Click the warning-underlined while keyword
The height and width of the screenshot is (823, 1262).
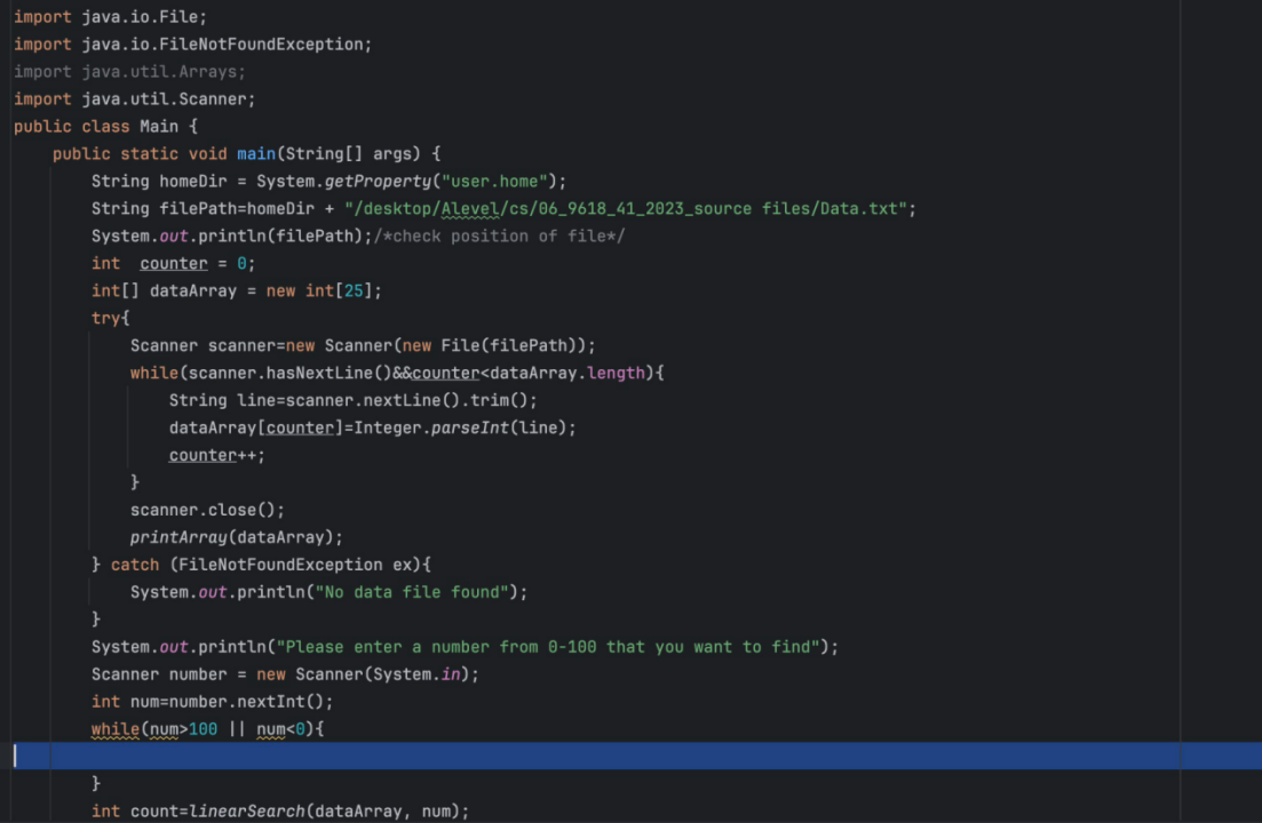(115, 729)
